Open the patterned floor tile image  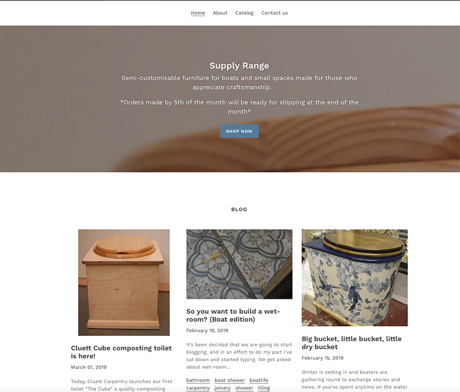(239, 264)
